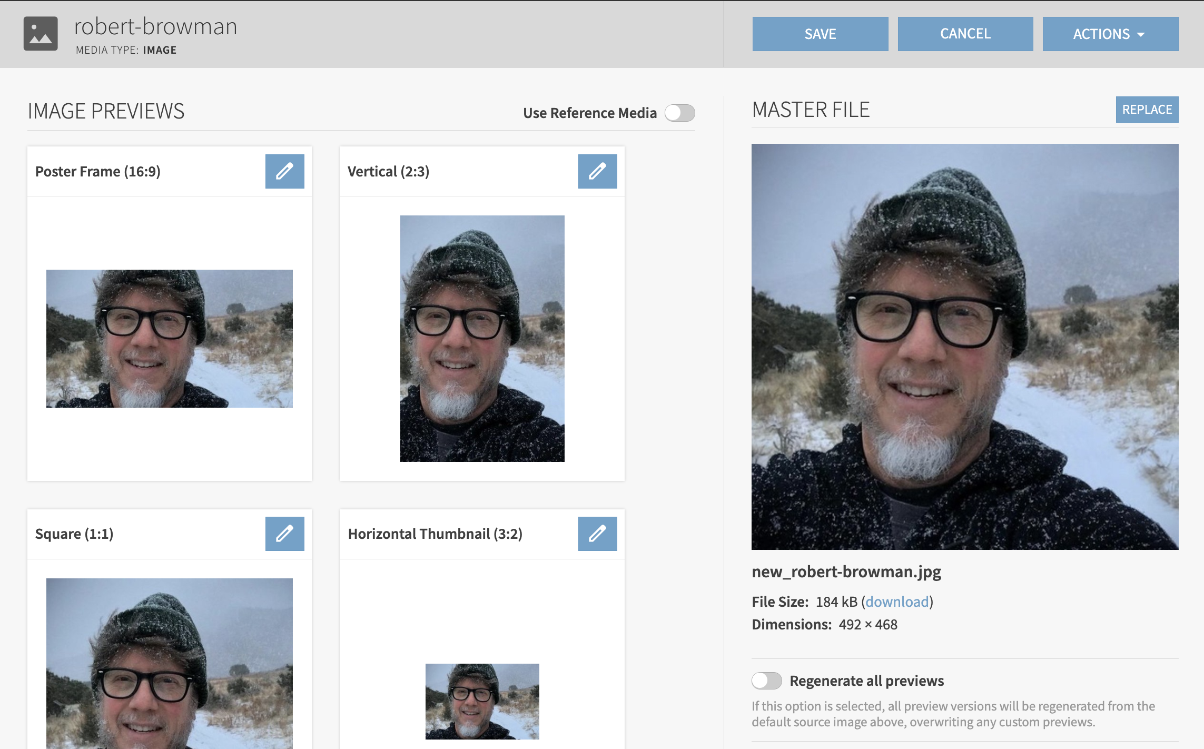Select the Poster Frame preview image
This screenshot has height=749, width=1204.
pos(170,338)
